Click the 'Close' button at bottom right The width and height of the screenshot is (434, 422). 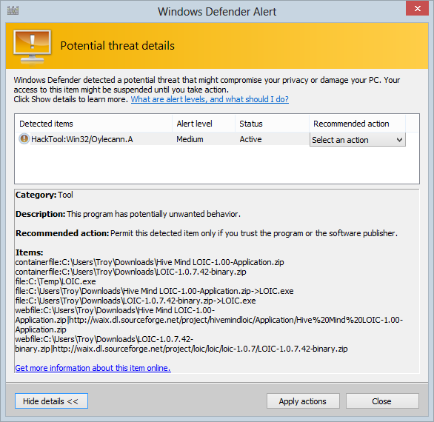(x=382, y=401)
